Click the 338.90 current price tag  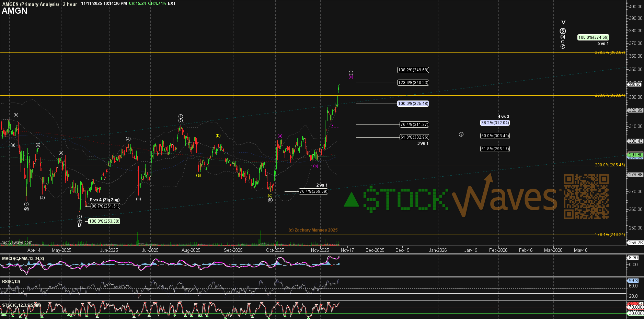(x=635, y=84)
